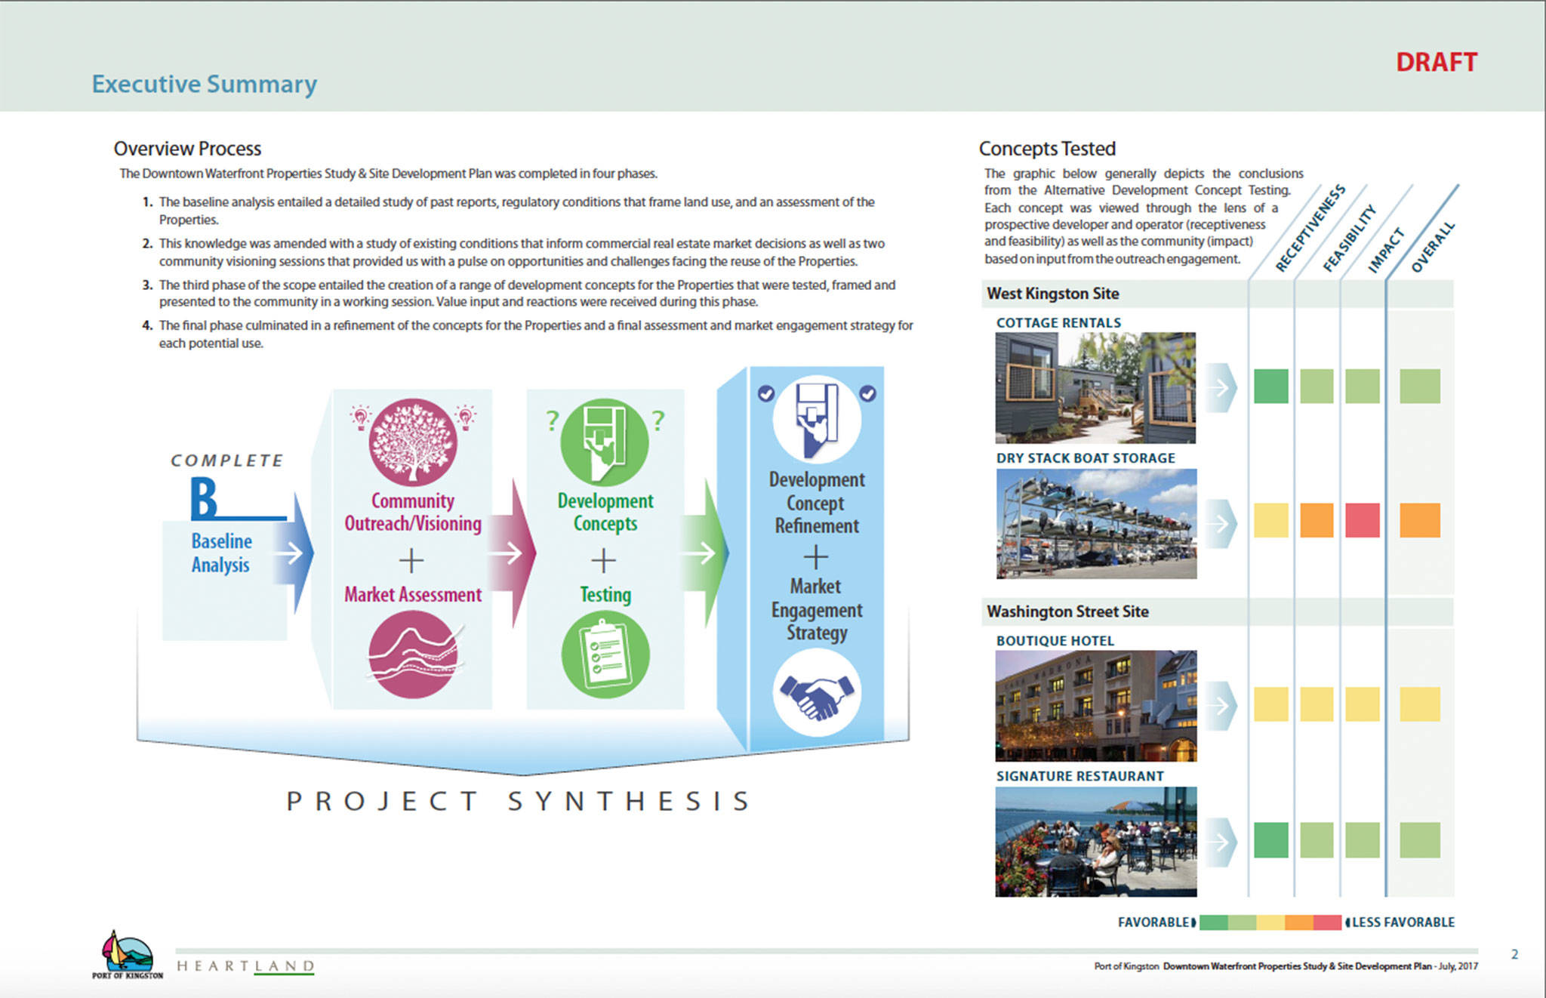The image size is (1546, 998).
Task: Click the pink tree Community Outreach icon
Action: (412, 442)
